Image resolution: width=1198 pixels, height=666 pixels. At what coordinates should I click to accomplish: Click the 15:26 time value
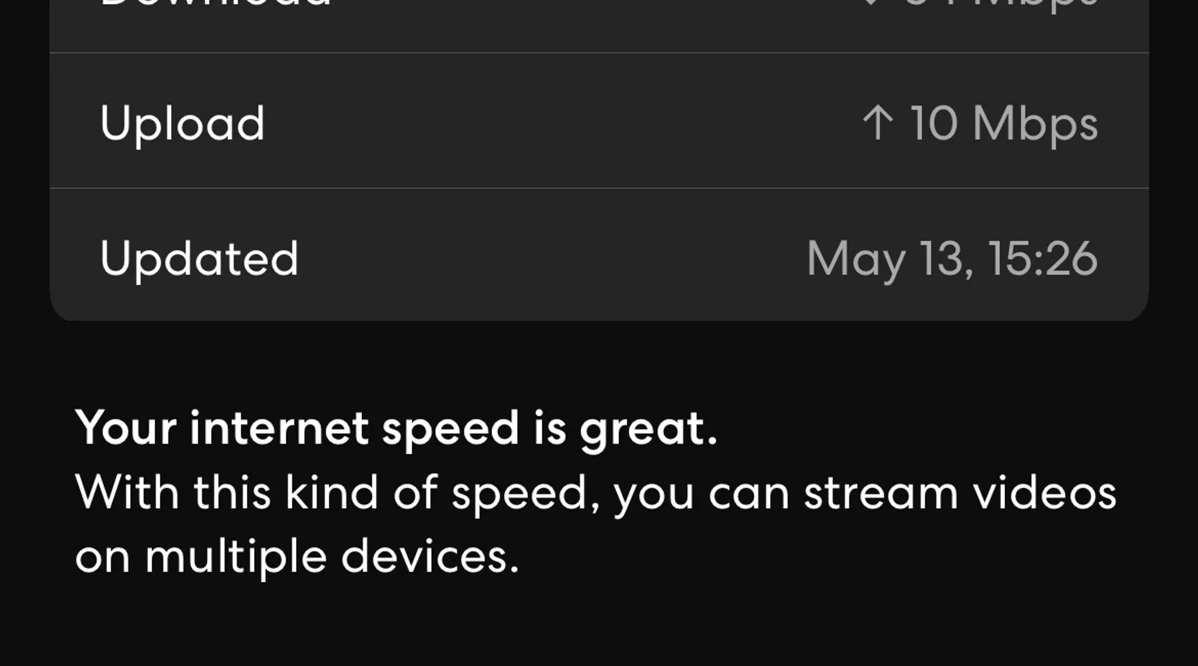pos(1042,258)
